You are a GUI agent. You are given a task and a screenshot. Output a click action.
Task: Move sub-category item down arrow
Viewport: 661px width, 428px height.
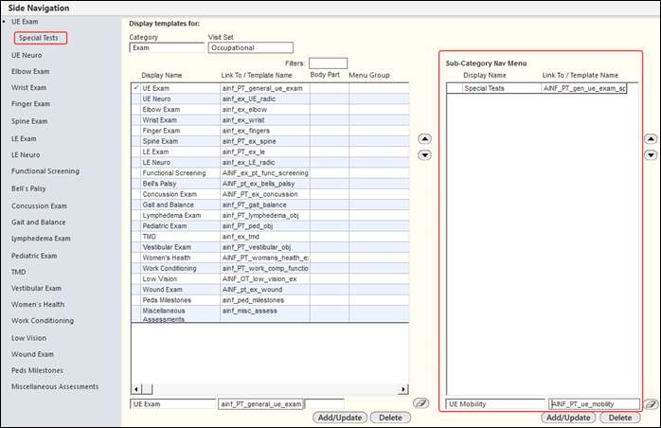click(x=651, y=155)
